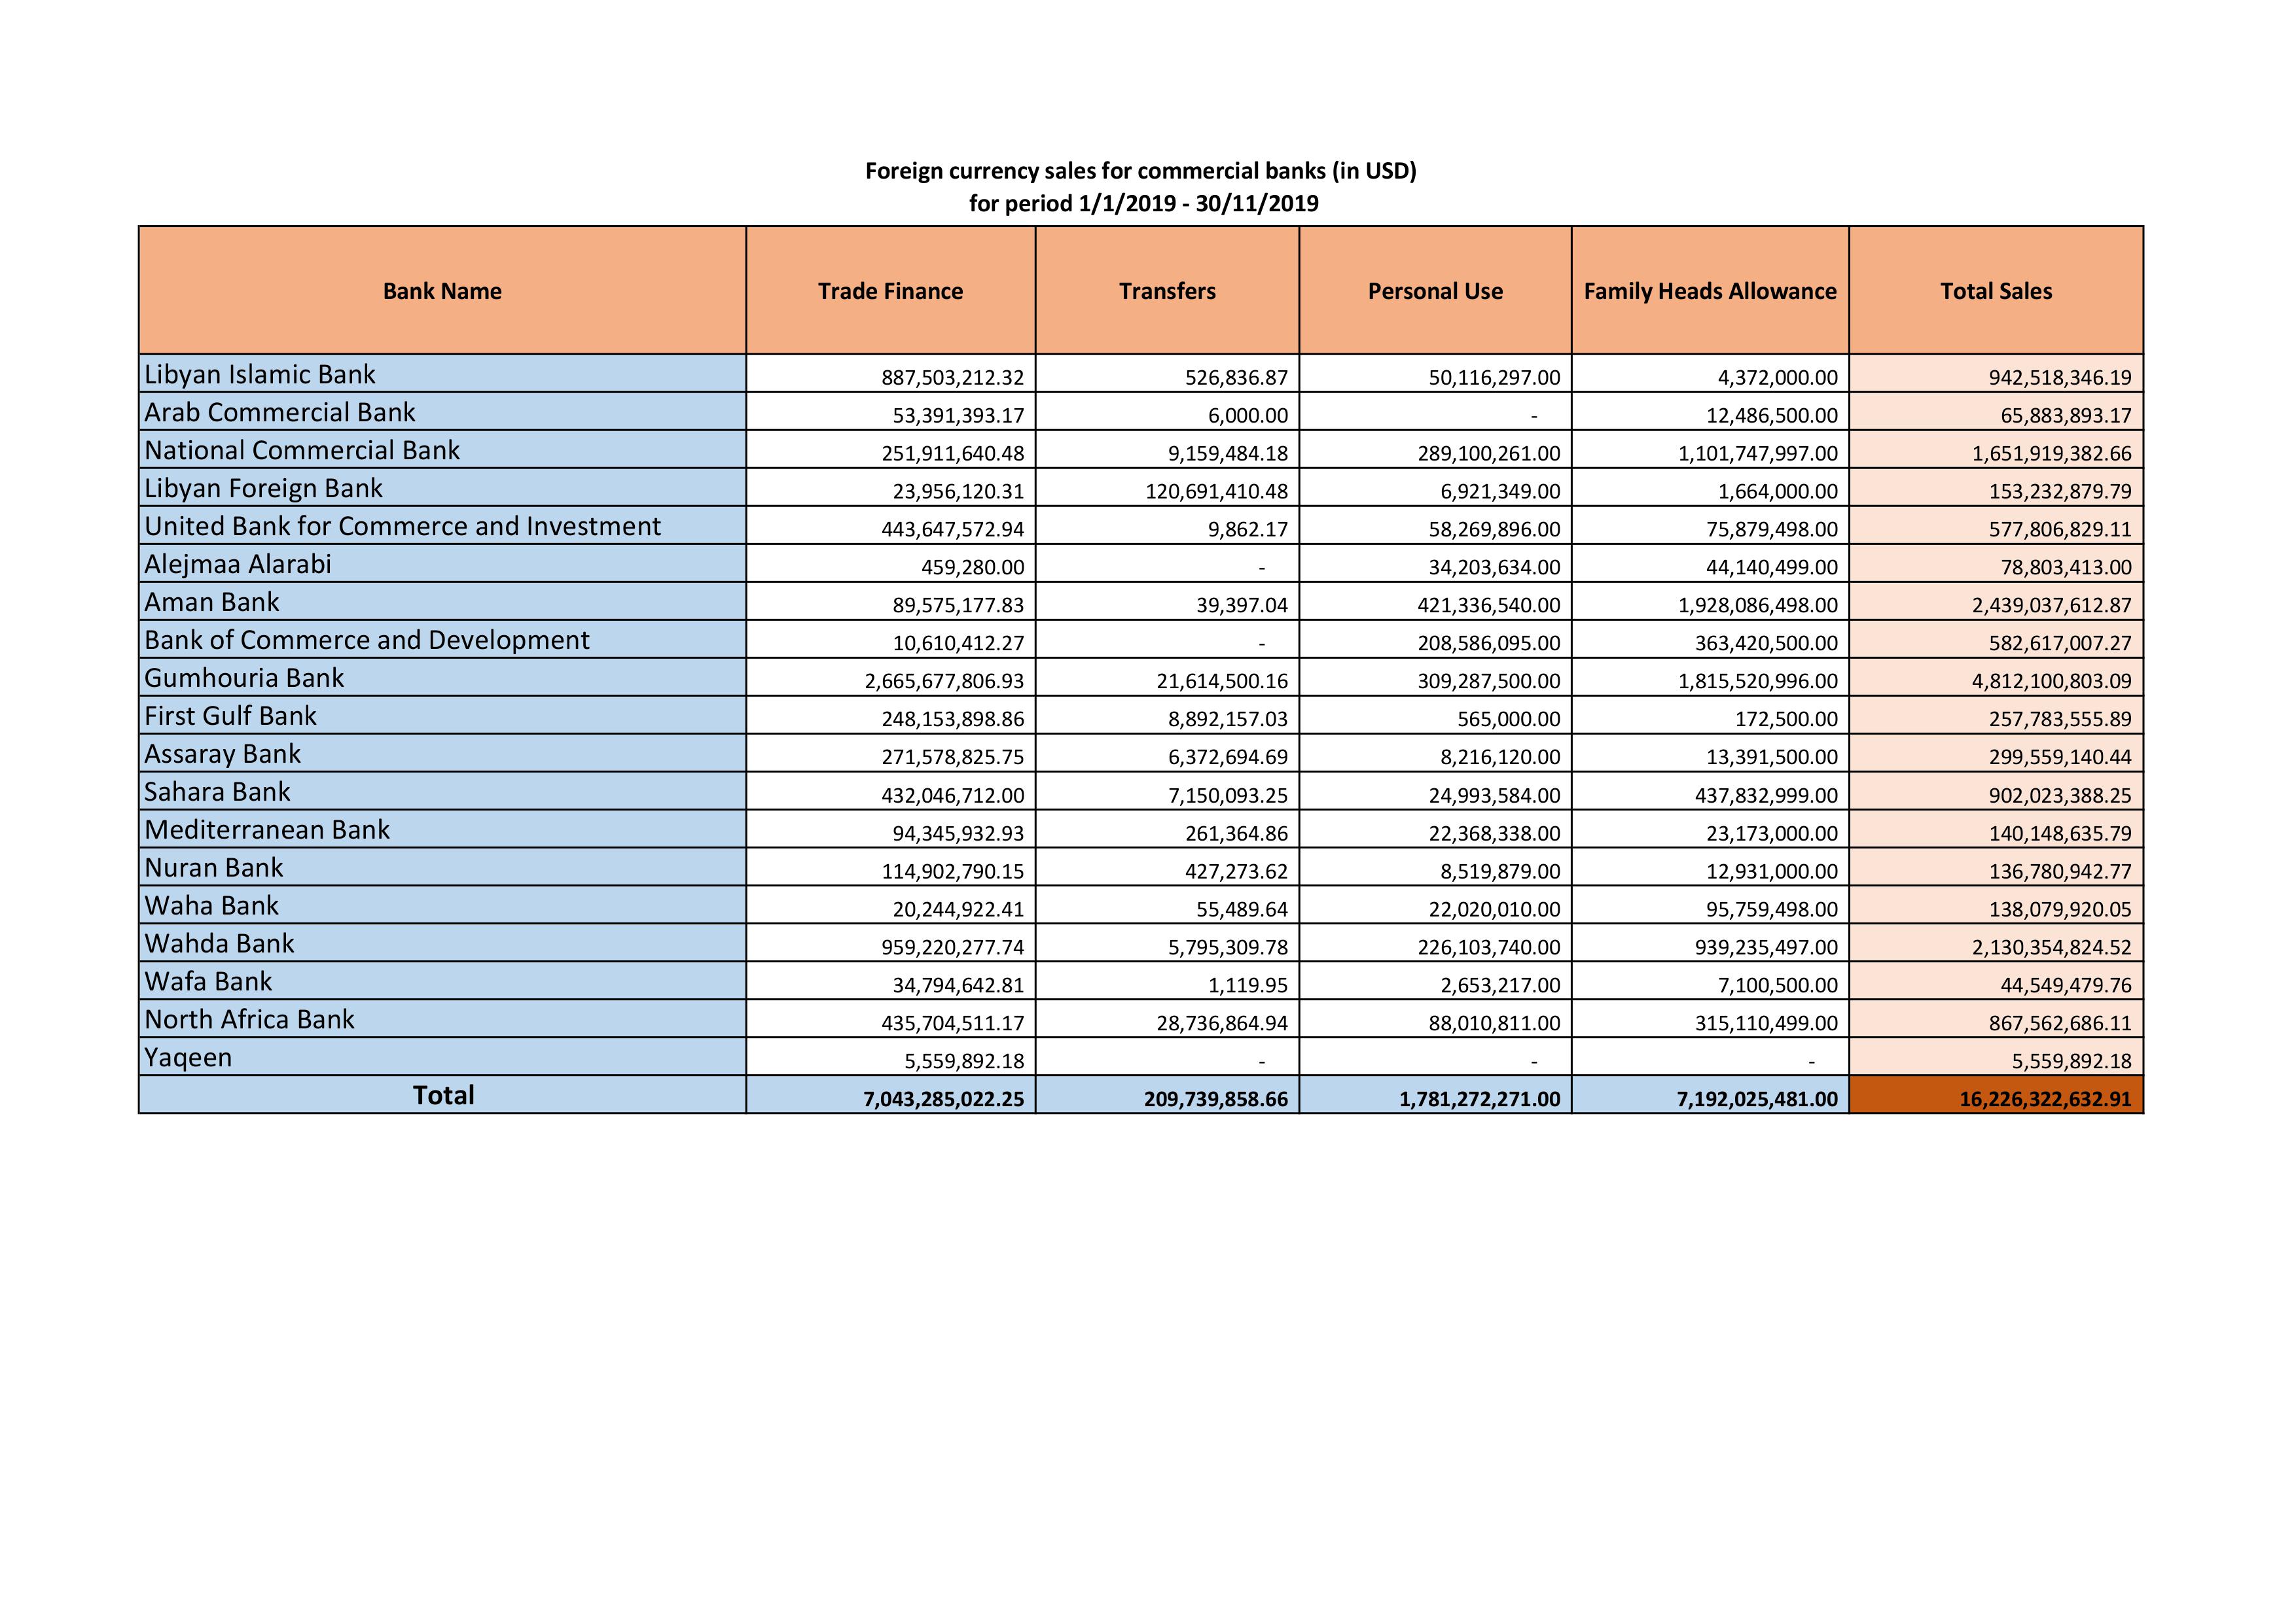
Task: Select the 'Libyan Islamic Bank' row name
Action: click(x=442, y=374)
